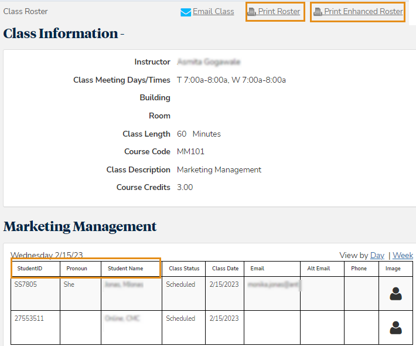
Task: Click profile image icon for student 27553511
Action: coord(395,327)
